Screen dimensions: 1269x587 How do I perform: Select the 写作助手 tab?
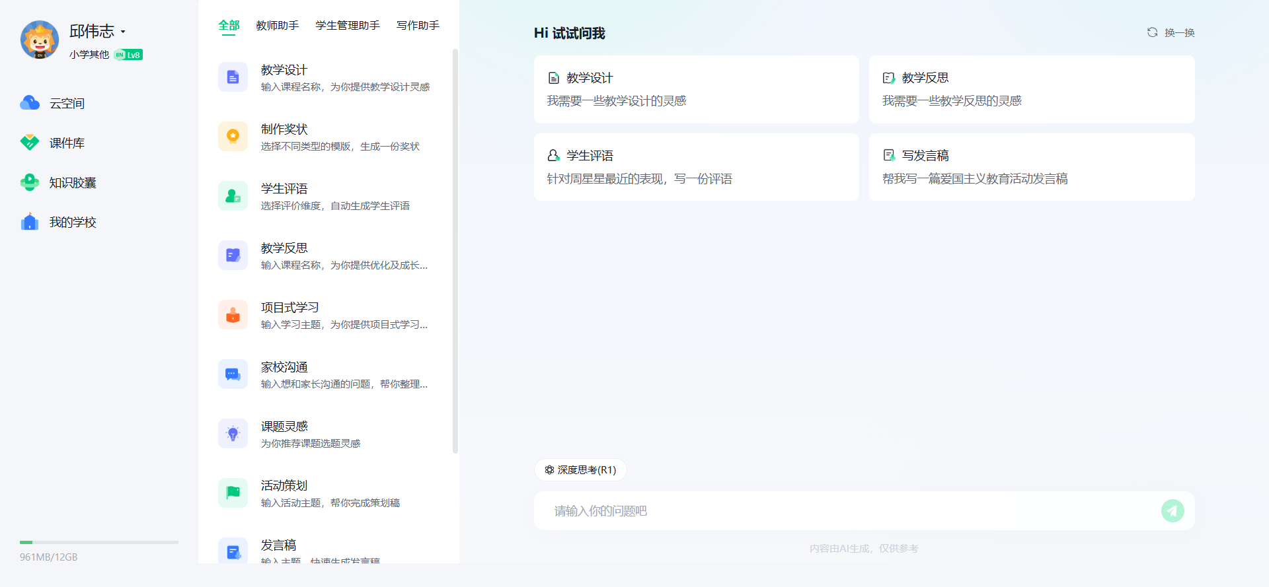pos(418,26)
